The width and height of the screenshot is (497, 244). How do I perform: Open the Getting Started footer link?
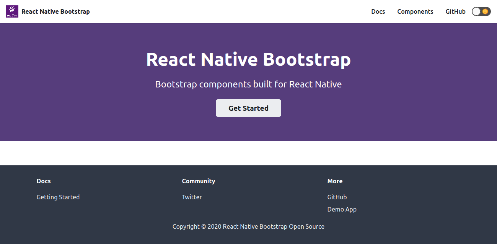(x=58, y=197)
